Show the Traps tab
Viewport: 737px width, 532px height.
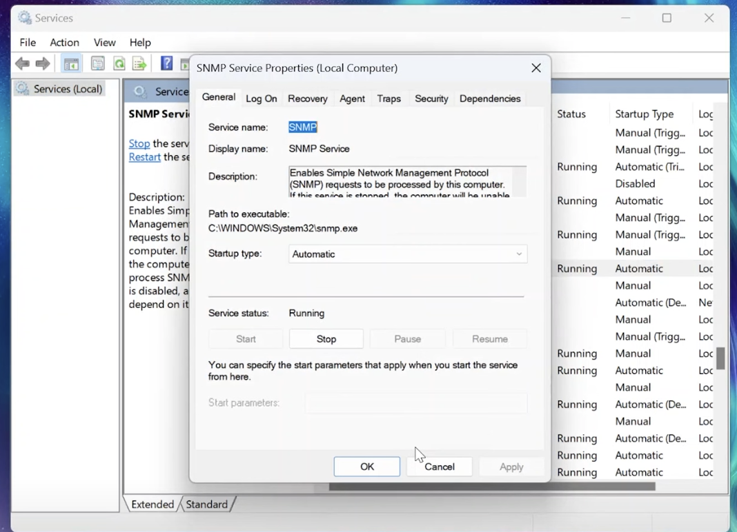(x=389, y=99)
